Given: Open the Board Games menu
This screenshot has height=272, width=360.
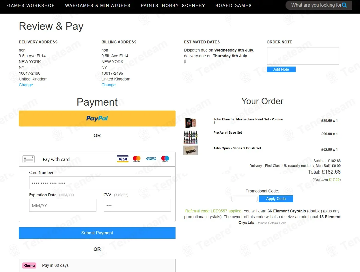Looking at the screenshot, I should [x=234, y=5].
